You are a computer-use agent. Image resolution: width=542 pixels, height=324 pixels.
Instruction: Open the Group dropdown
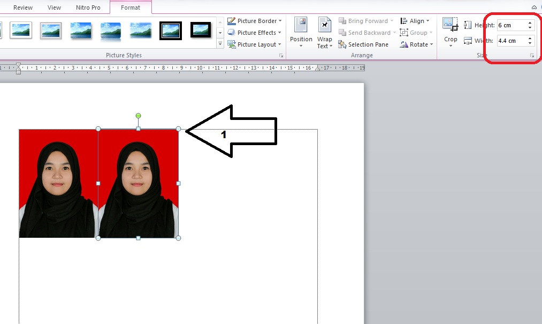coord(416,33)
